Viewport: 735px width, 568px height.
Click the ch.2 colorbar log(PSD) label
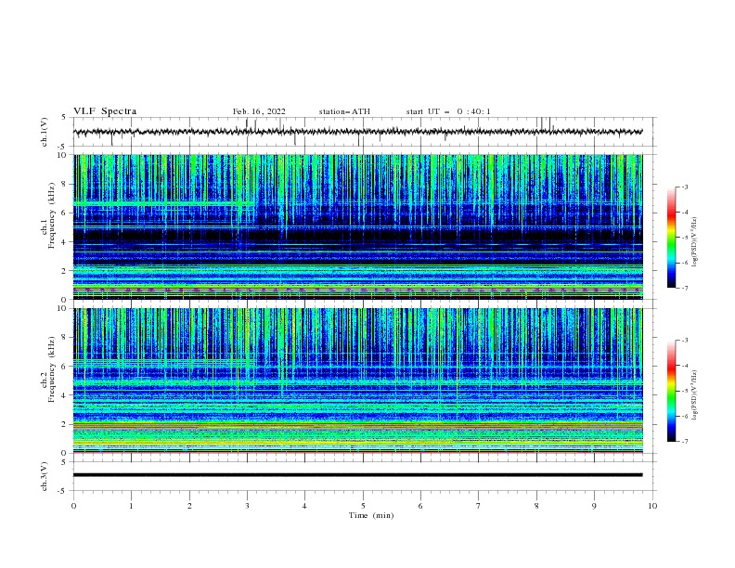point(694,395)
